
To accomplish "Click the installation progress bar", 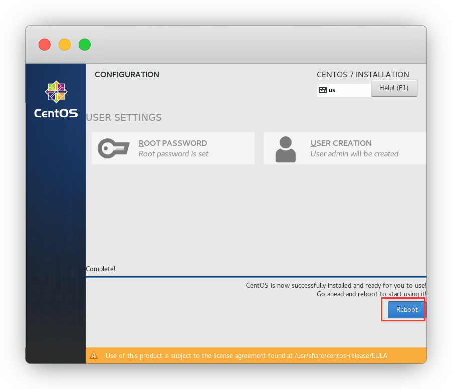I will (256, 277).
